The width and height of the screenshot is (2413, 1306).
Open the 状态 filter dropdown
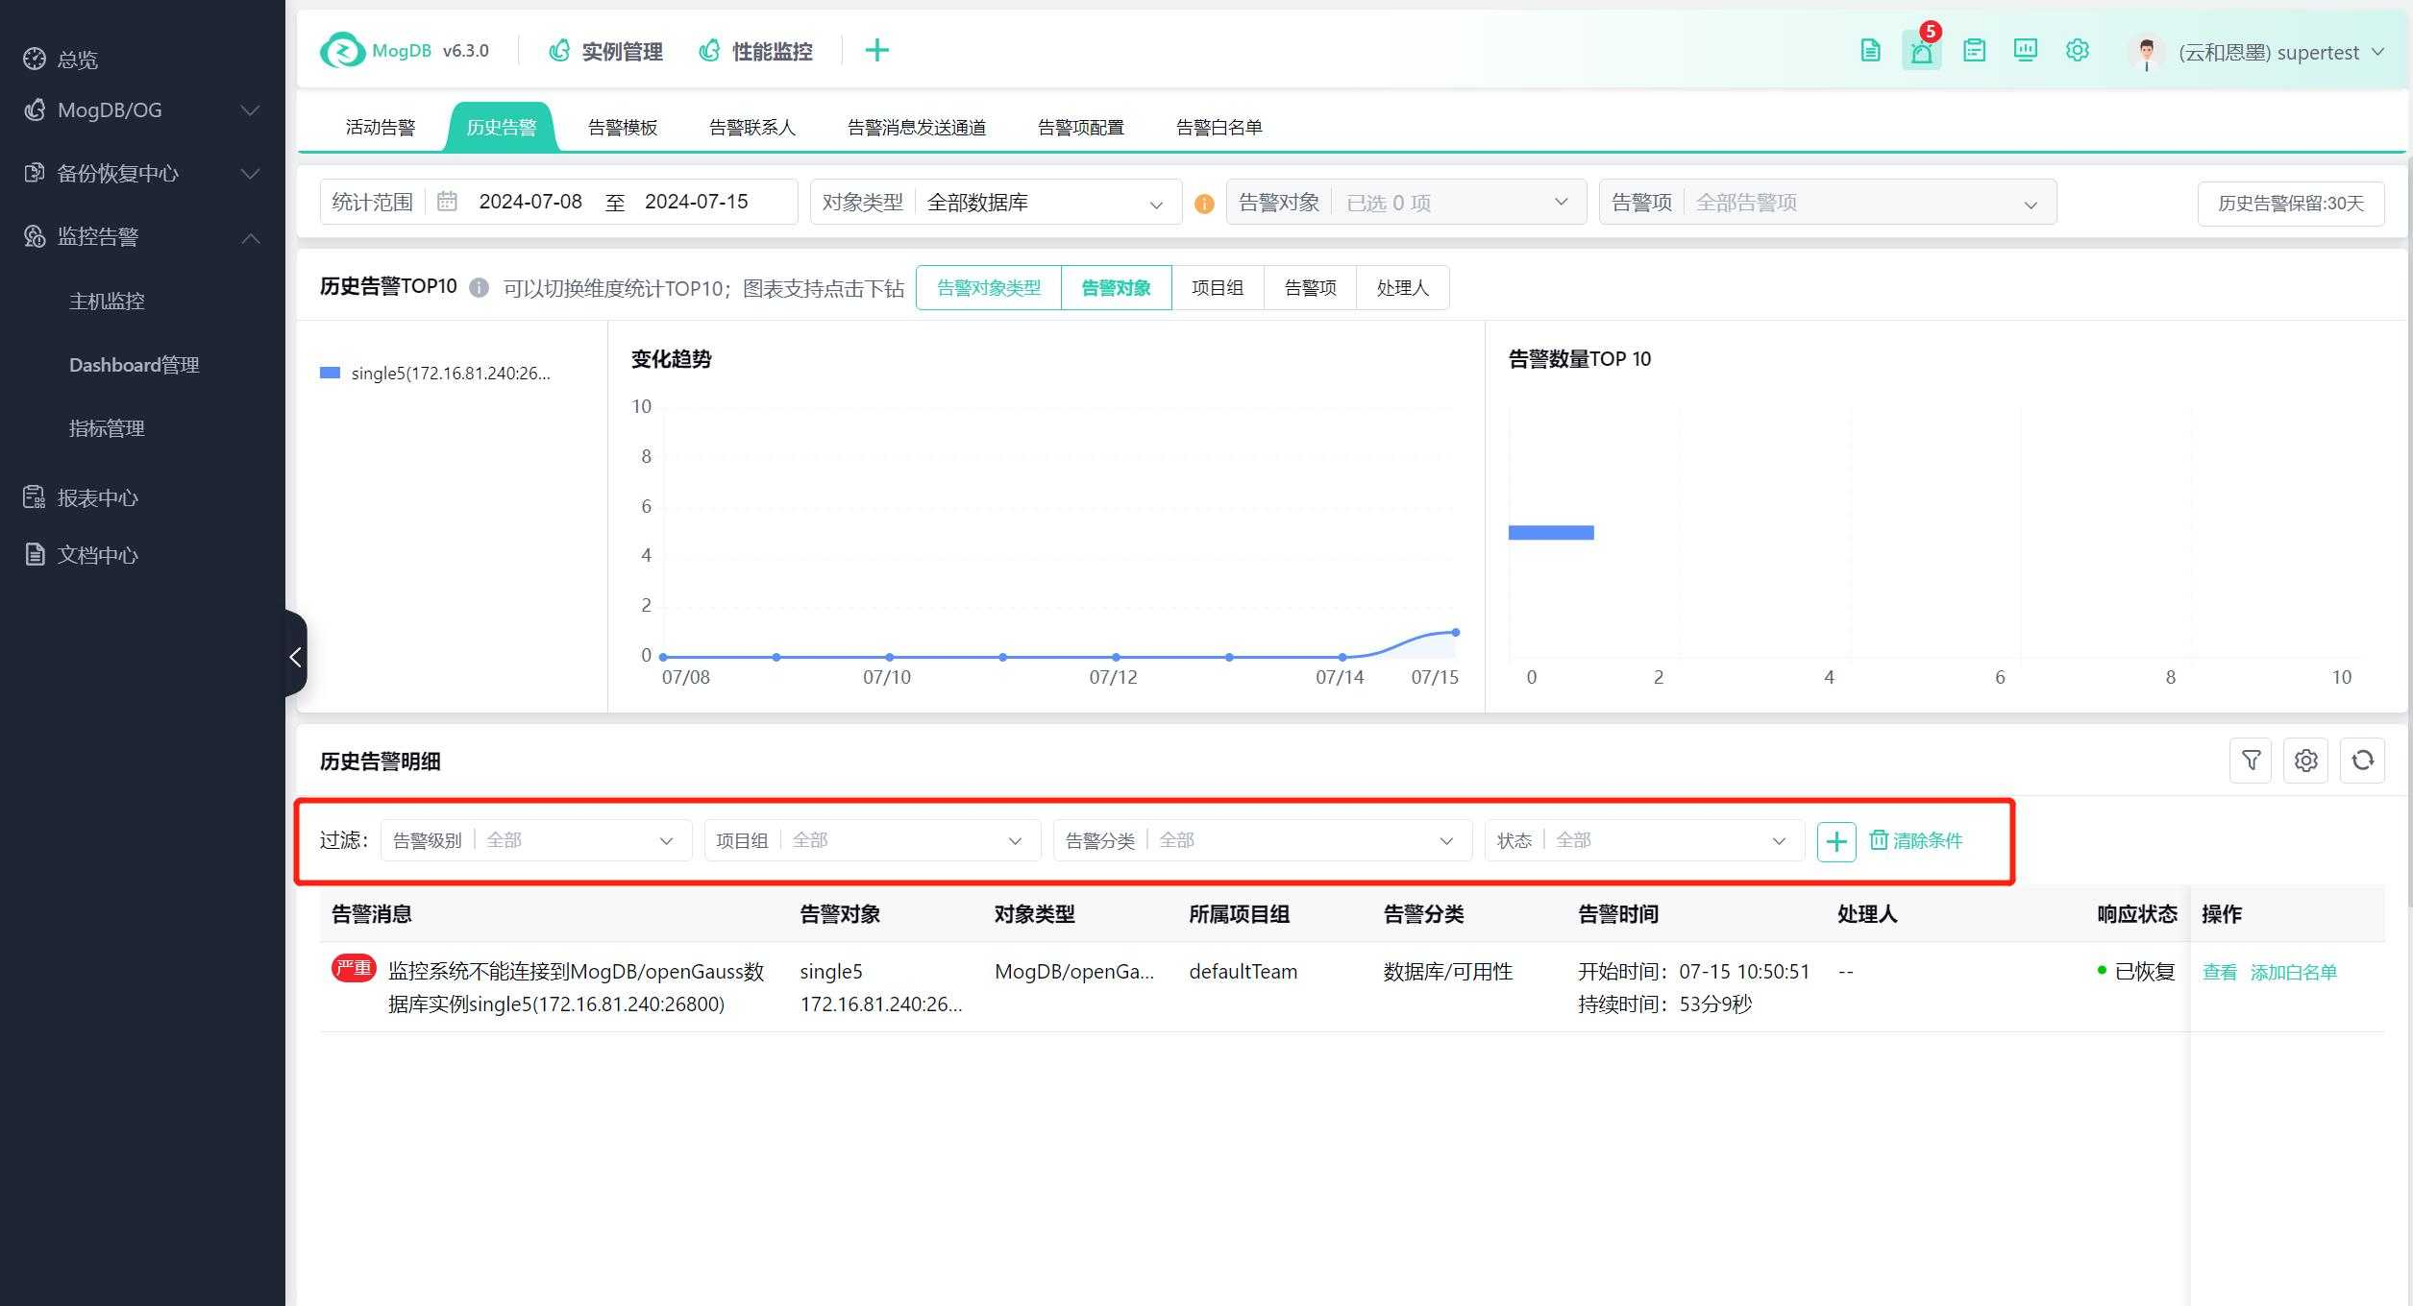pos(1645,841)
